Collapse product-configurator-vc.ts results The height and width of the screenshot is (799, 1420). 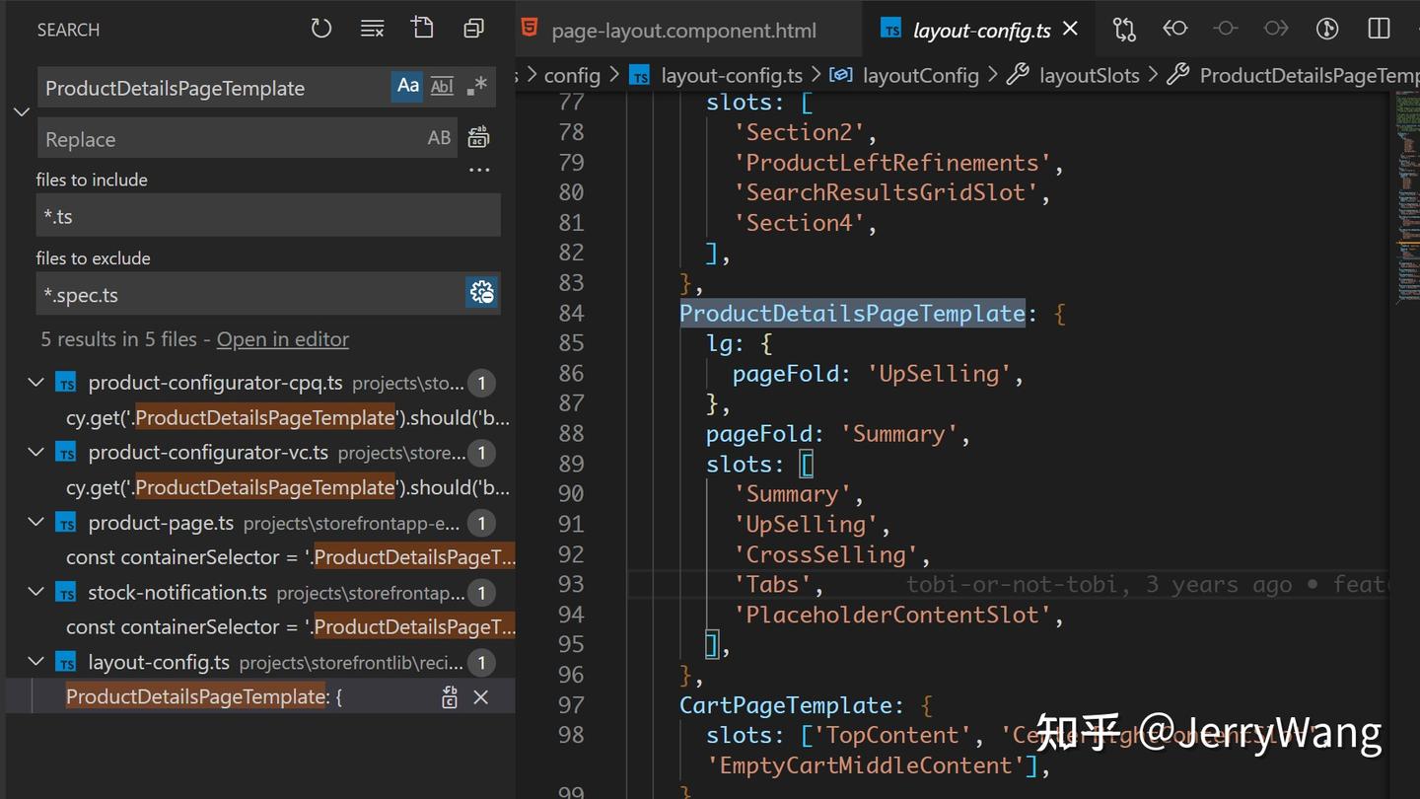(x=36, y=453)
